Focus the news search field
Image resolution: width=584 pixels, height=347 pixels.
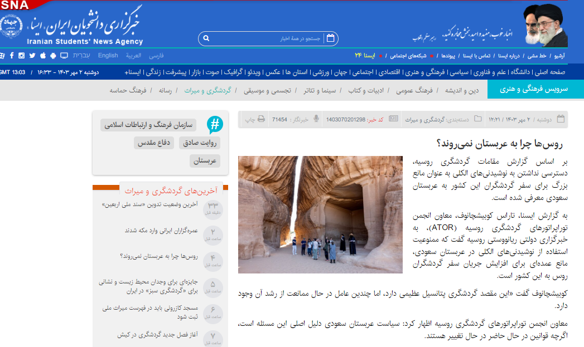pos(267,38)
